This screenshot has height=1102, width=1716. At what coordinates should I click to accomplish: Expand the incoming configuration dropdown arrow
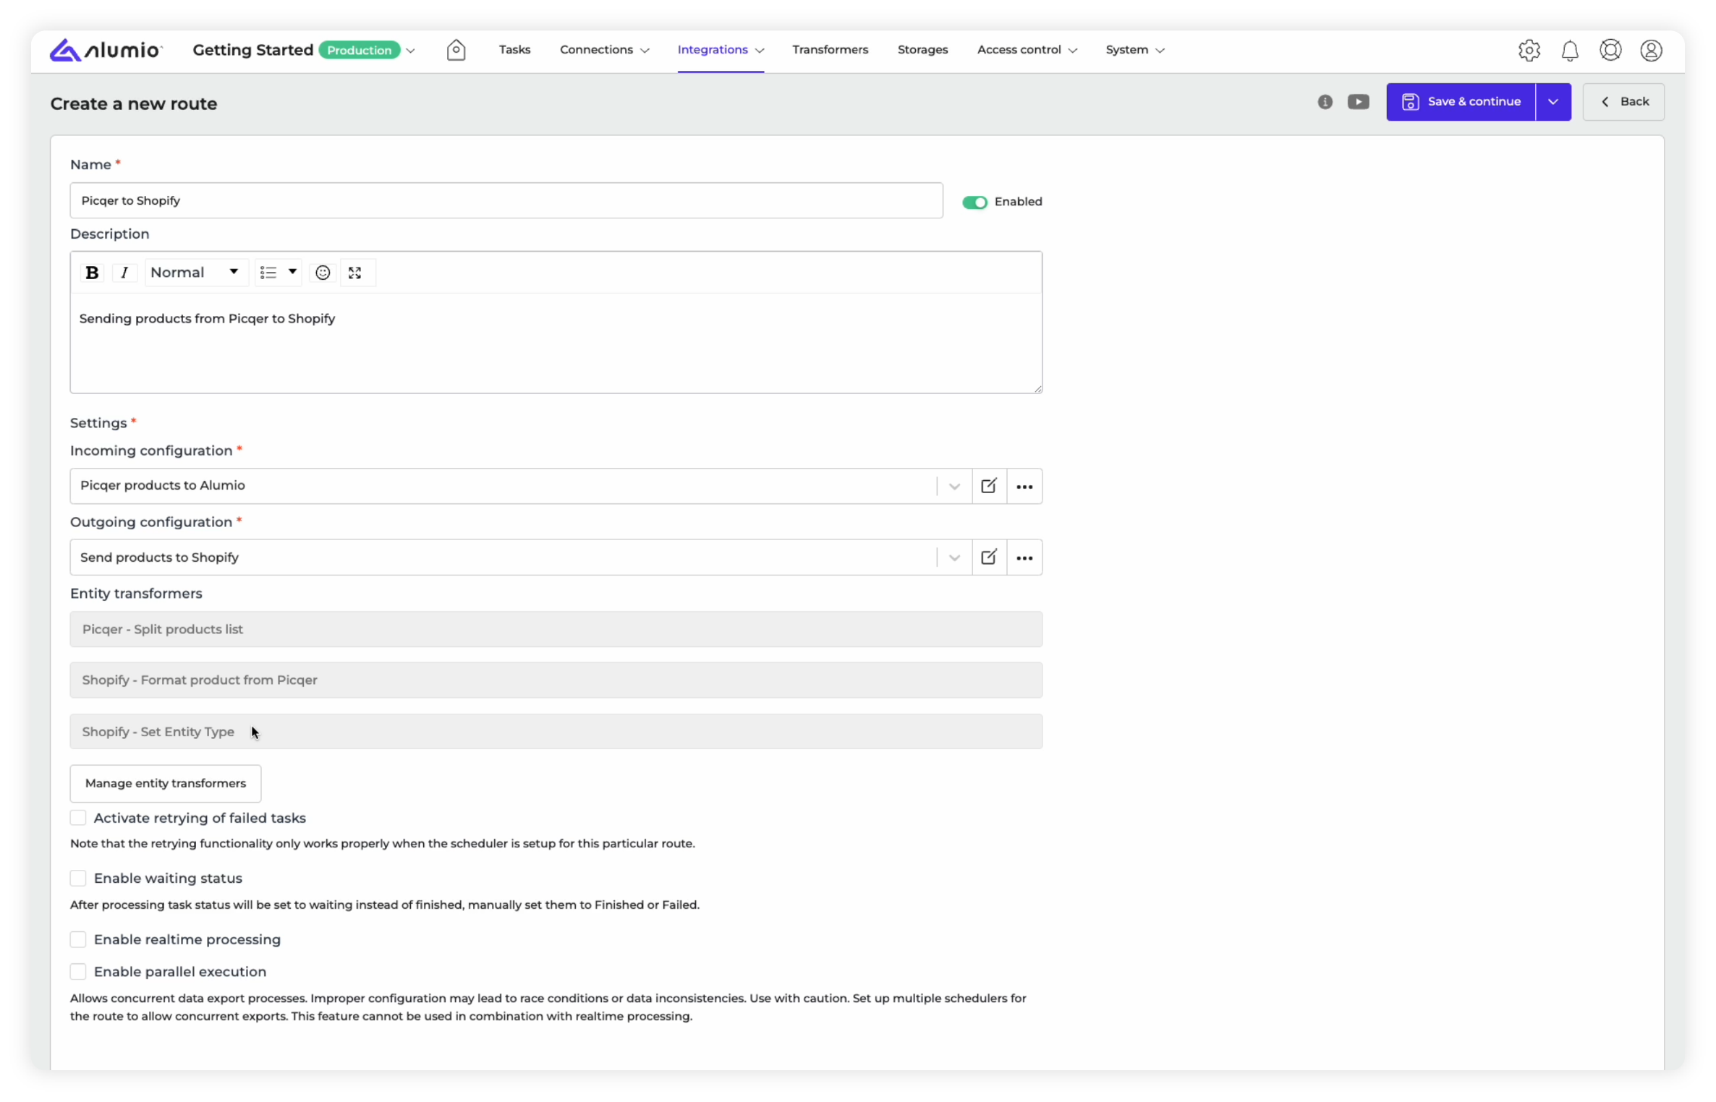[x=953, y=486]
